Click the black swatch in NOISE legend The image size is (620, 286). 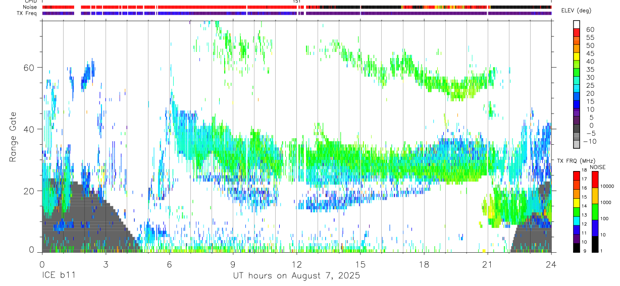(x=595, y=244)
